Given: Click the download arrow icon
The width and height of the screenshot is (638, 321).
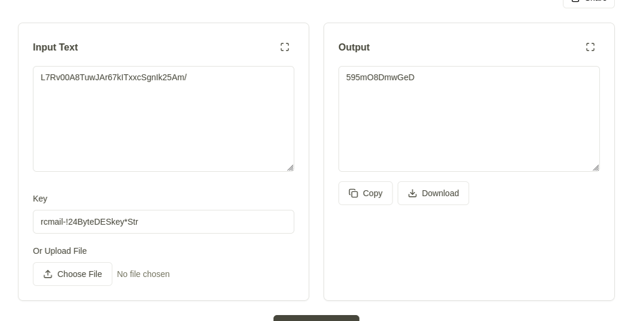Looking at the screenshot, I should point(413,193).
